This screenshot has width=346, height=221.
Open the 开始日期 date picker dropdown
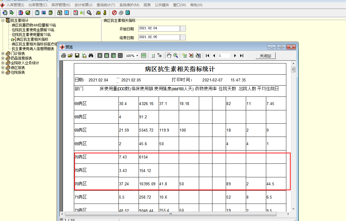[x=183, y=28]
